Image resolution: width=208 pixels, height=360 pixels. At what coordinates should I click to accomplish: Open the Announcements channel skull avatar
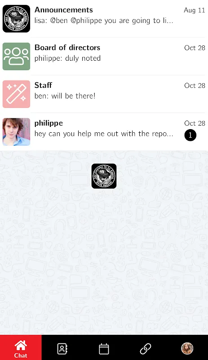coord(16,18)
